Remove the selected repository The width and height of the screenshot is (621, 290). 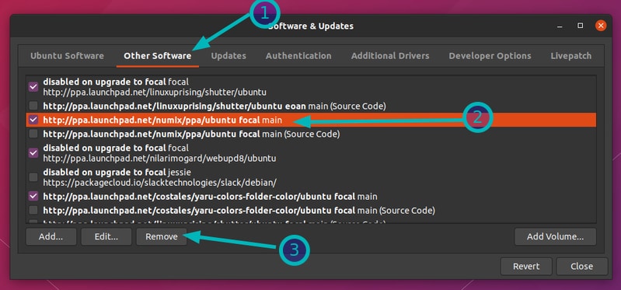[x=162, y=236]
